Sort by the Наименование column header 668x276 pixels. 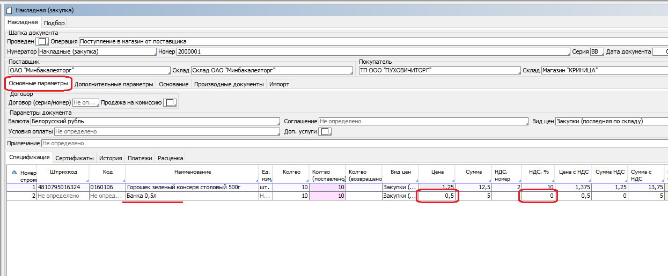click(x=192, y=172)
